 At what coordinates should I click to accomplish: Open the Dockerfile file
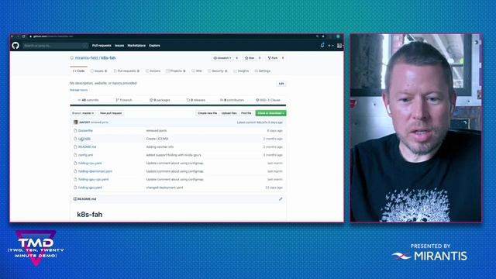click(x=85, y=130)
